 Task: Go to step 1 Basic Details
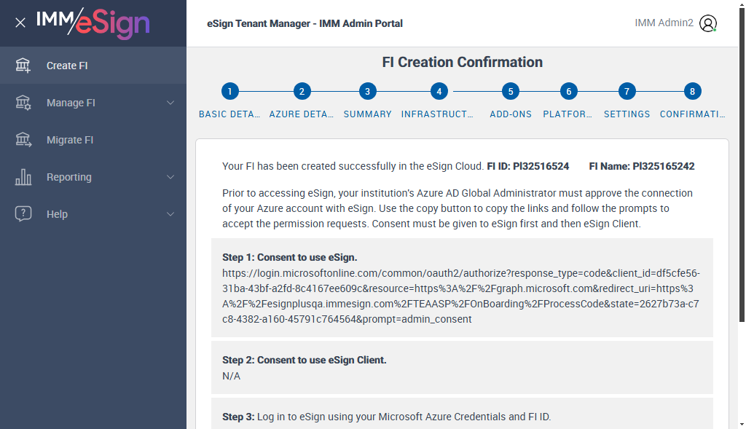click(229, 92)
